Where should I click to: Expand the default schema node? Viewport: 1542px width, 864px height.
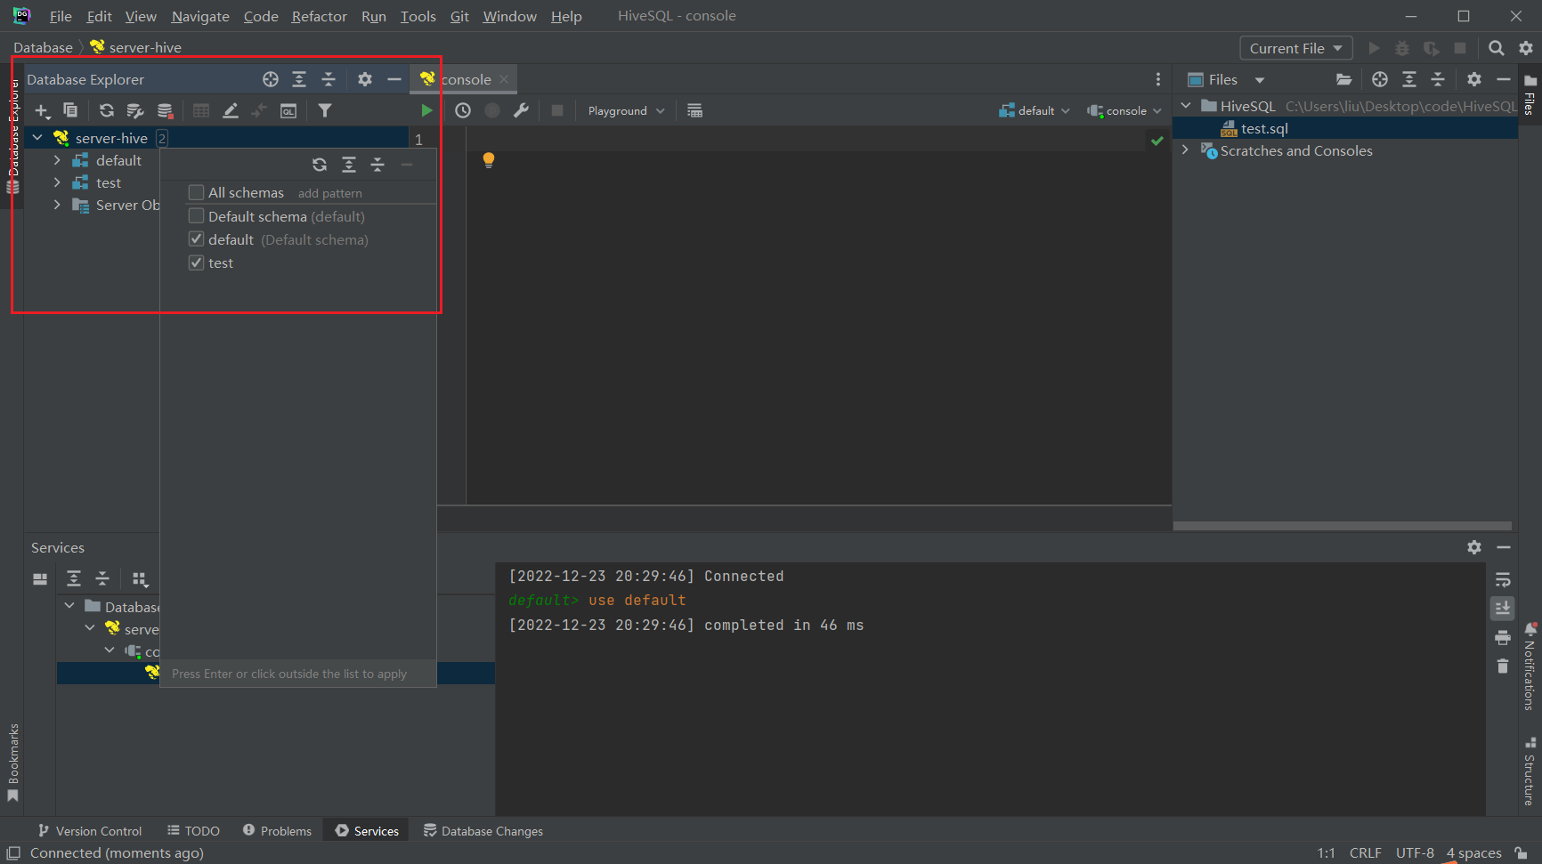58,160
